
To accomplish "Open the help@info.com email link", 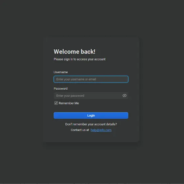I will [101, 130].
